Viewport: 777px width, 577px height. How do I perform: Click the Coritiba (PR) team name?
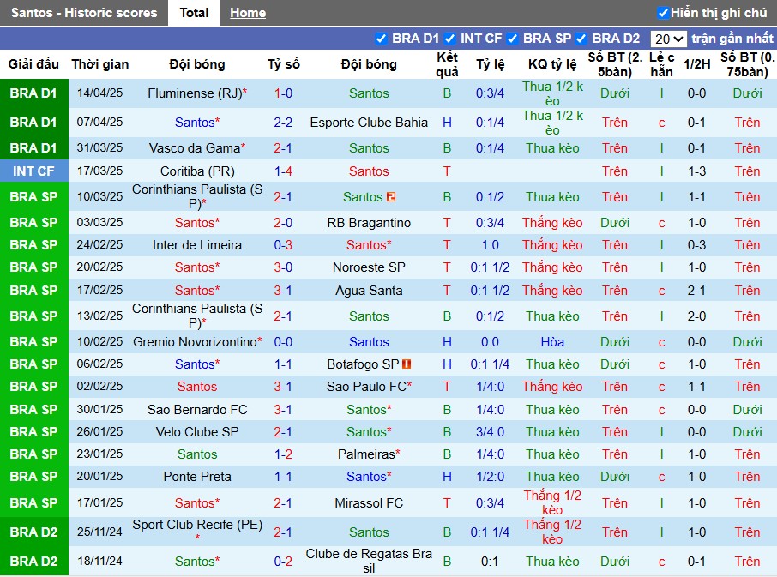[197, 171]
